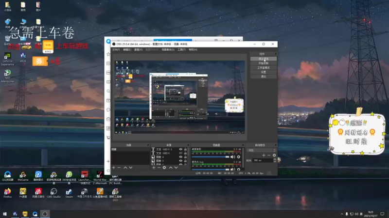Click collapse arrow in background browser sidebar
Image resolution: width=389 pixels, height=218 pixels.
pos(108,171)
